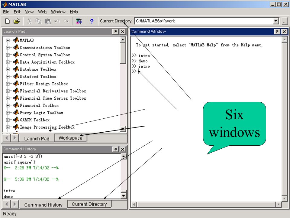Click the Cut scissors icon
This screenshot has height=218, width=290.
29,21
